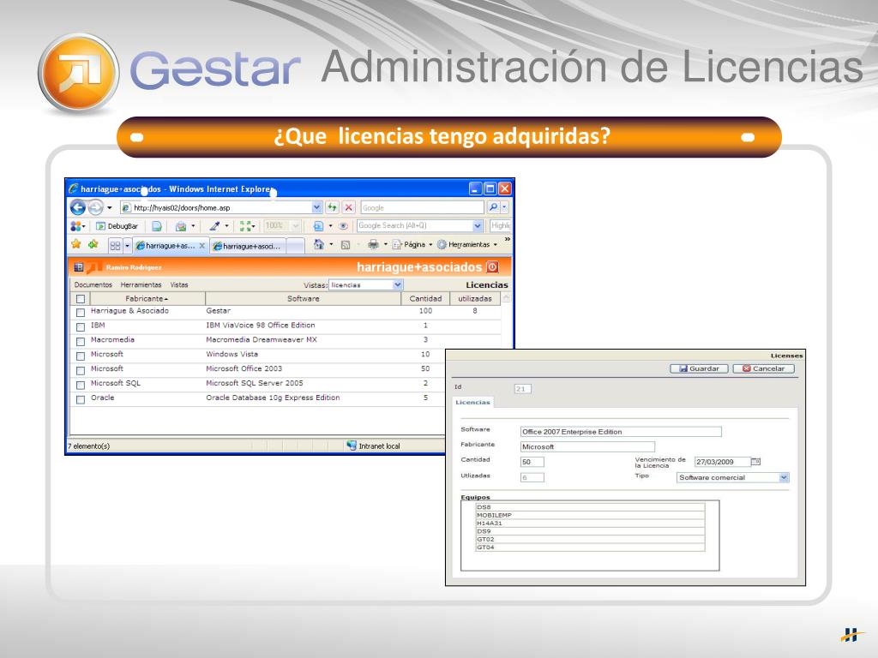Click the address bar URL field
This screenshot has height=658, width=878.
(216, 207)
